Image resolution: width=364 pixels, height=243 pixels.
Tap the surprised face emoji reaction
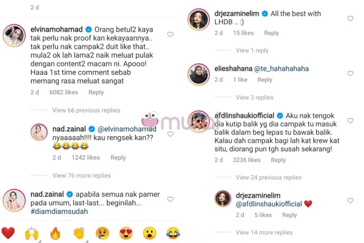tap(149, 233)
